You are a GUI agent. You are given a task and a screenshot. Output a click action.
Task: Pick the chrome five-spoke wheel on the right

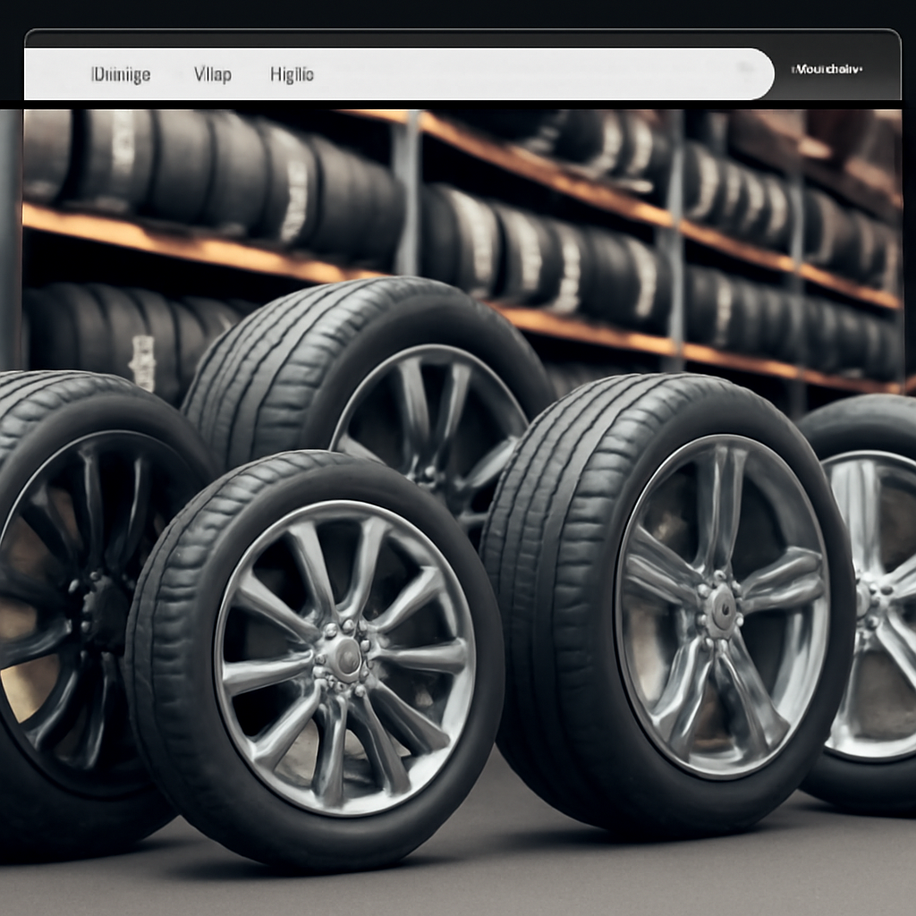[x=721, y=607]
